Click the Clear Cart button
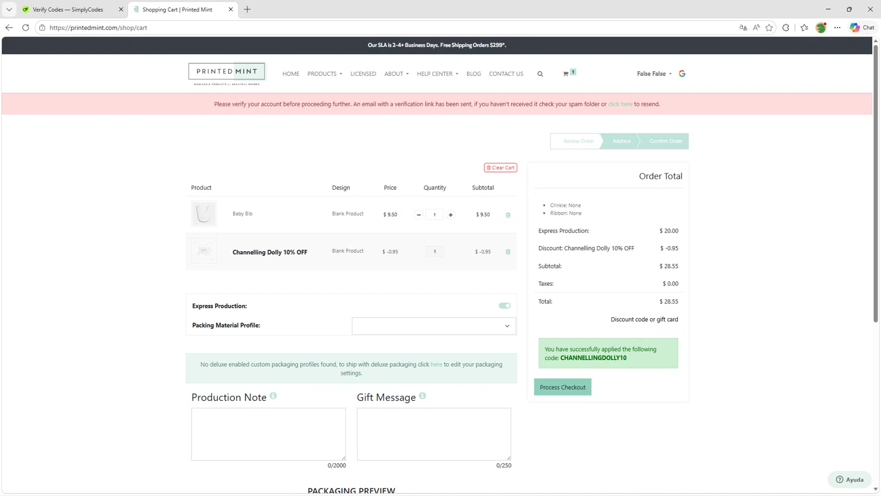Viewport: 881px width, 496px height. pos(500,167)
